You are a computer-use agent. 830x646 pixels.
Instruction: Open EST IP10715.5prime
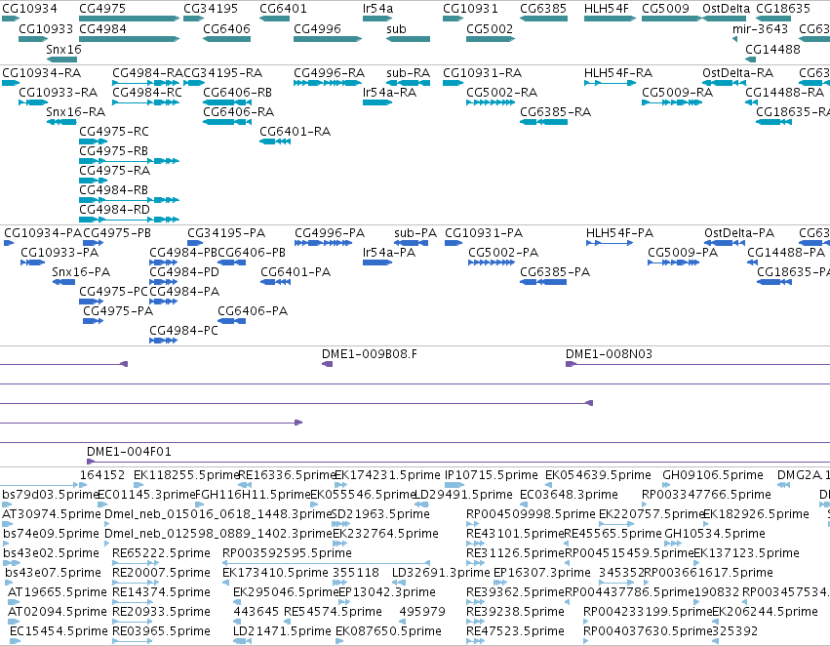492,475
